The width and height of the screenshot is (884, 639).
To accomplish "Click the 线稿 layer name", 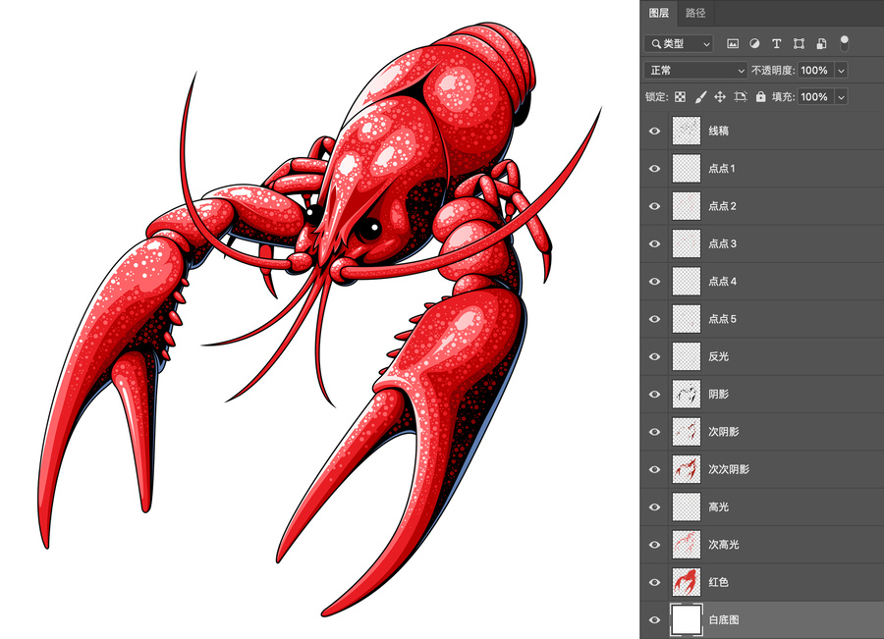I will 719,131.
